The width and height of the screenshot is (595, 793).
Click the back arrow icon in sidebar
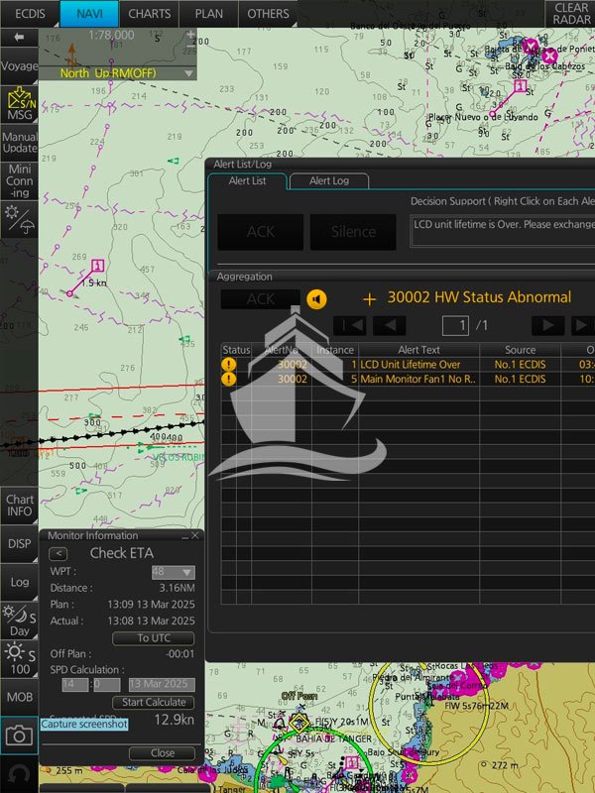click(19, 37)
